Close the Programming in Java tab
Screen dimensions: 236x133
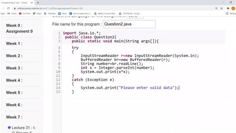point(32,3)
